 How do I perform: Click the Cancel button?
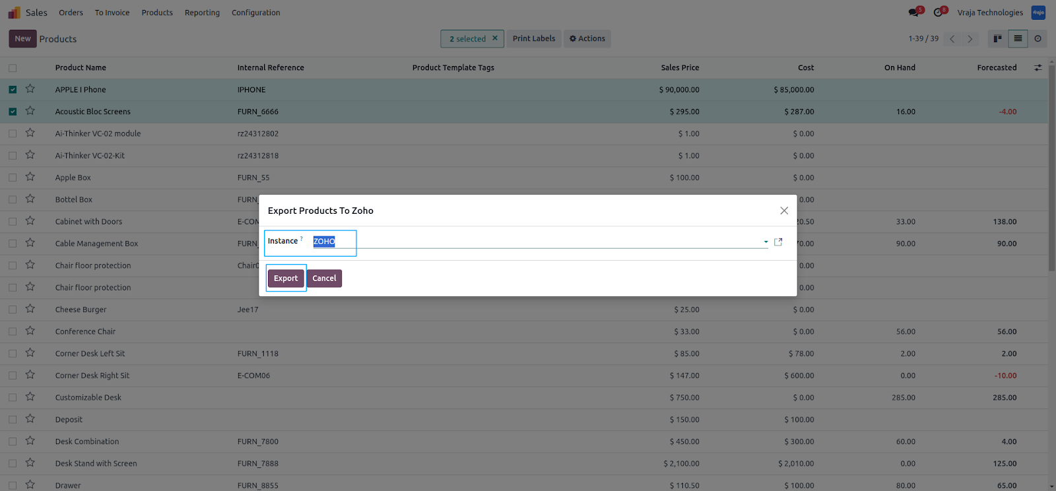click(324, 278)
